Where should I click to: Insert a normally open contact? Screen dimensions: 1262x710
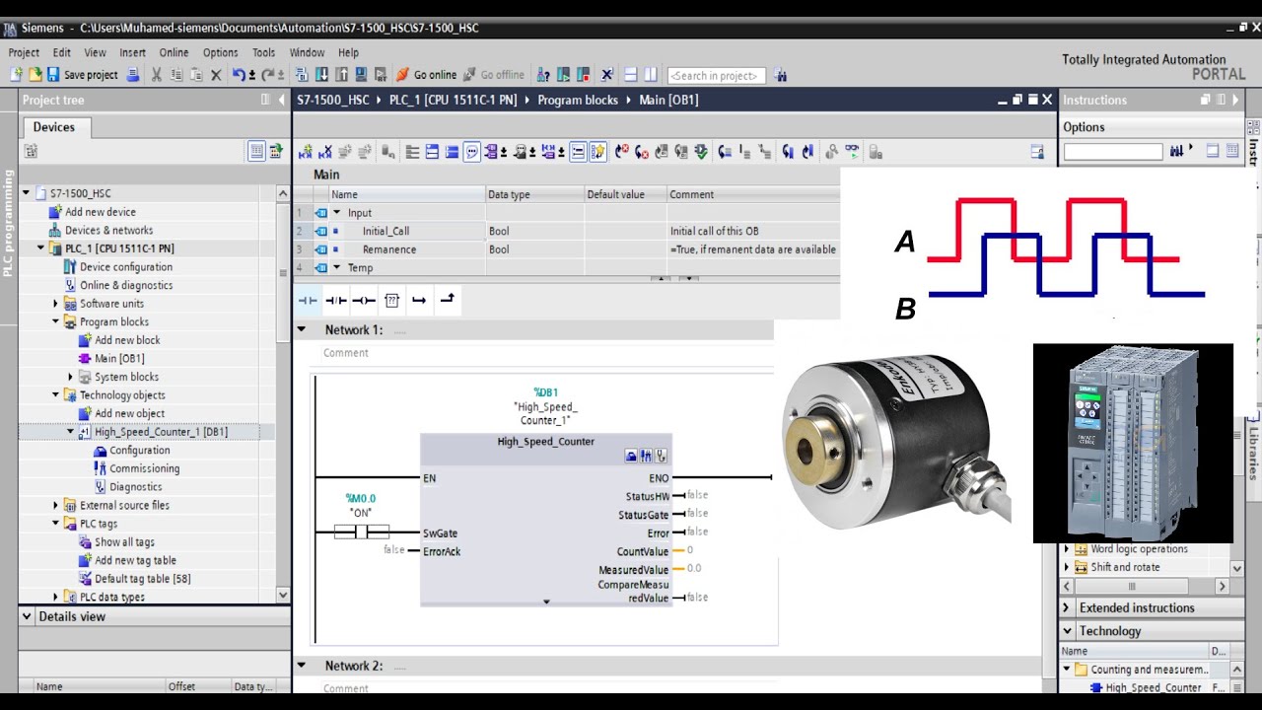coord(308,300)
